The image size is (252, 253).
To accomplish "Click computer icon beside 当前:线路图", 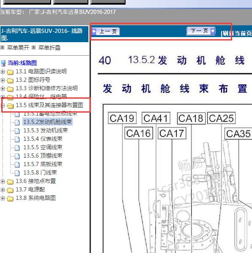I will 3,63.
